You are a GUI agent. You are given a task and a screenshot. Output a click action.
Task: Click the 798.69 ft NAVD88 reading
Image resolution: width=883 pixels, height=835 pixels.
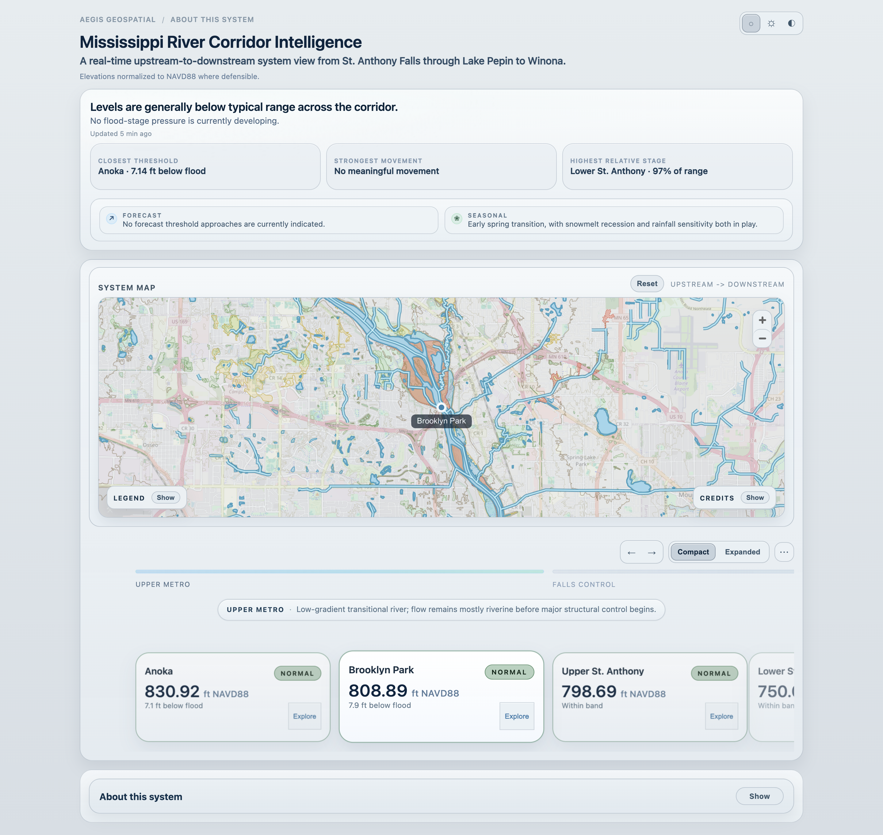pyautogui.click(x=614, y=692)
